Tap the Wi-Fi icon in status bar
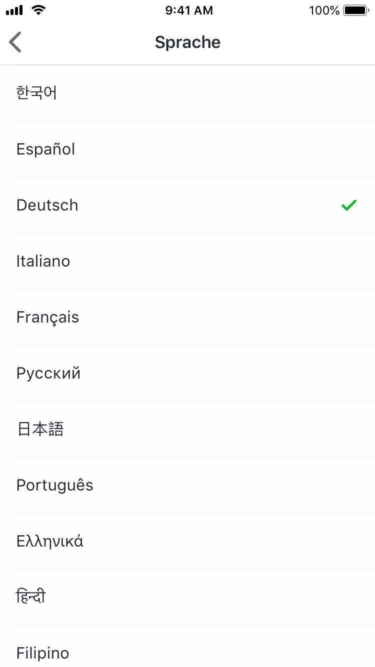This screenshot has width=375, height=667. click(37, 10)
